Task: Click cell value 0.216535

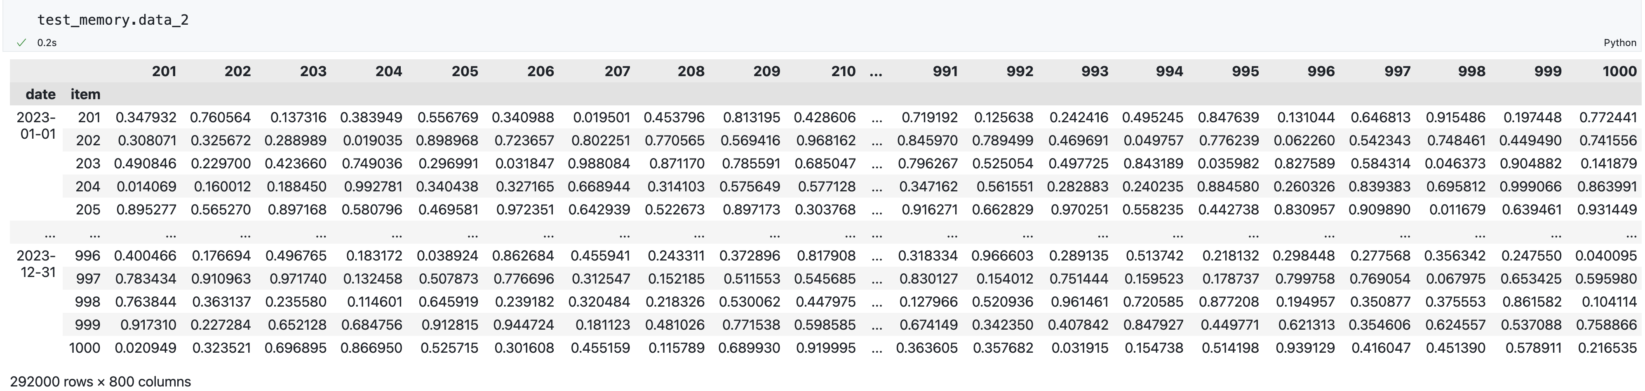Action: pos(1607,348)
